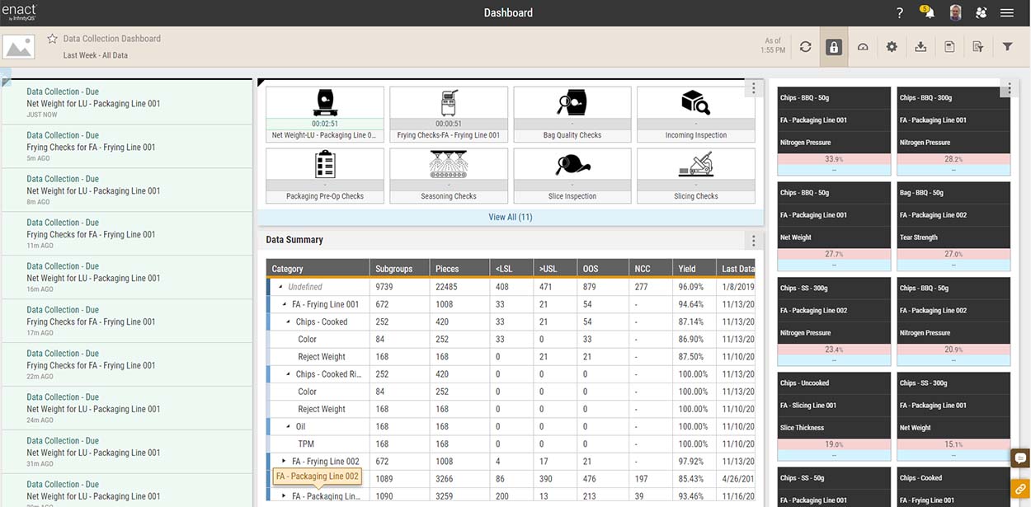This screenshot has width=1031, height=507.
Task: Expand FA - Frying Line 002 row
Action: [285, 462]
